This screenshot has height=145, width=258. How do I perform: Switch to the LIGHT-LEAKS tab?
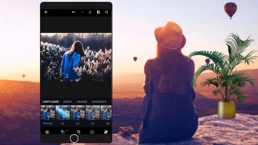click(x=50, y=102)
